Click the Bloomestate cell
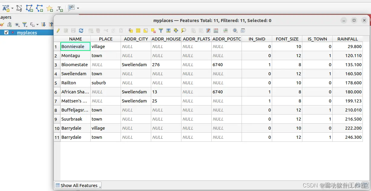Viewport: 371px width, 191px height. tap(76, 65)
